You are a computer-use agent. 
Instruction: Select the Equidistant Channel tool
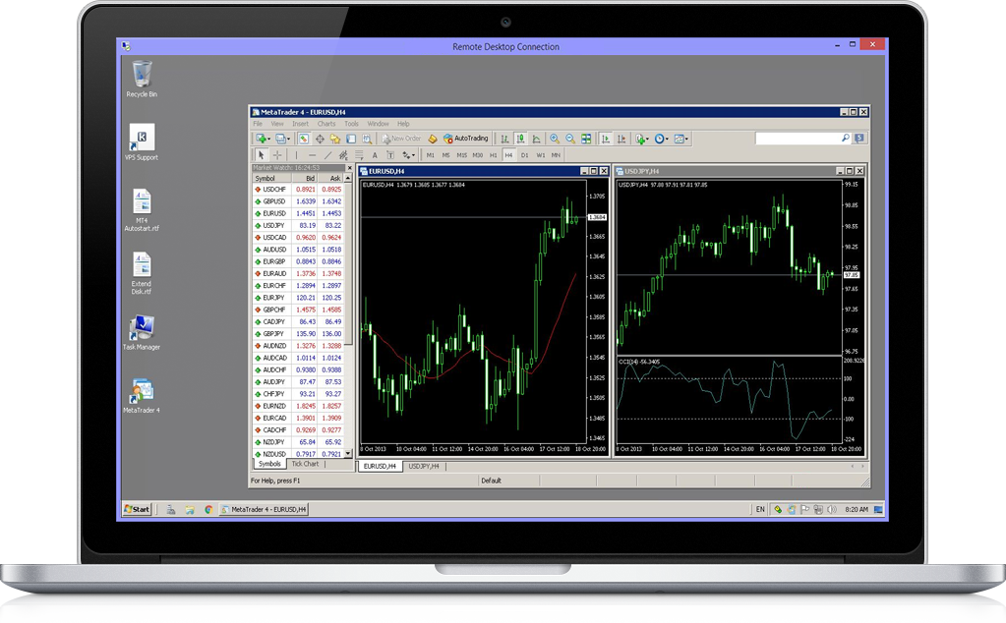coord(343,155)
